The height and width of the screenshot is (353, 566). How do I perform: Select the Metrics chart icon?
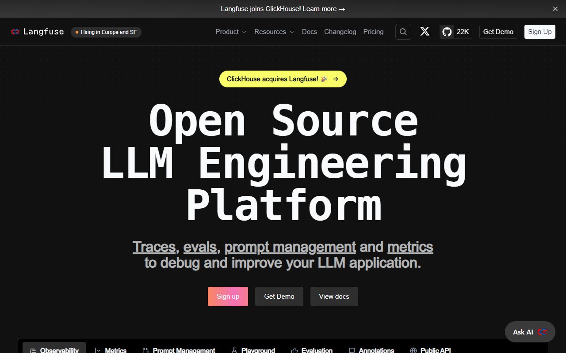click(98, 350)
